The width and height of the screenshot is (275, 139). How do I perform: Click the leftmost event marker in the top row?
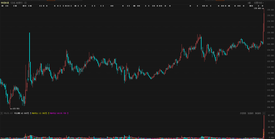pos(2,6)
